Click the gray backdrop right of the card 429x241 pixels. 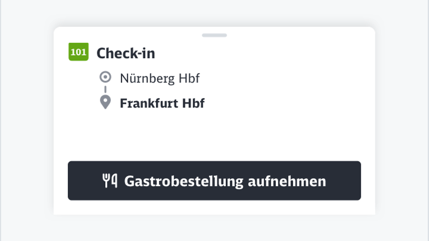click(x=402, y=120)
